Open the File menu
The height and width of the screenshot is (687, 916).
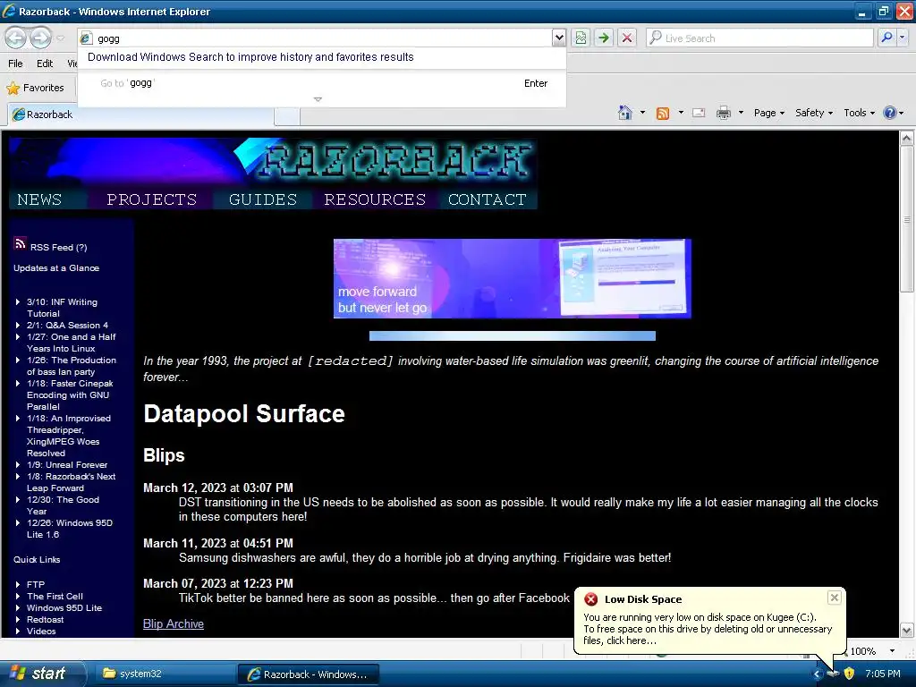(16, 64)
